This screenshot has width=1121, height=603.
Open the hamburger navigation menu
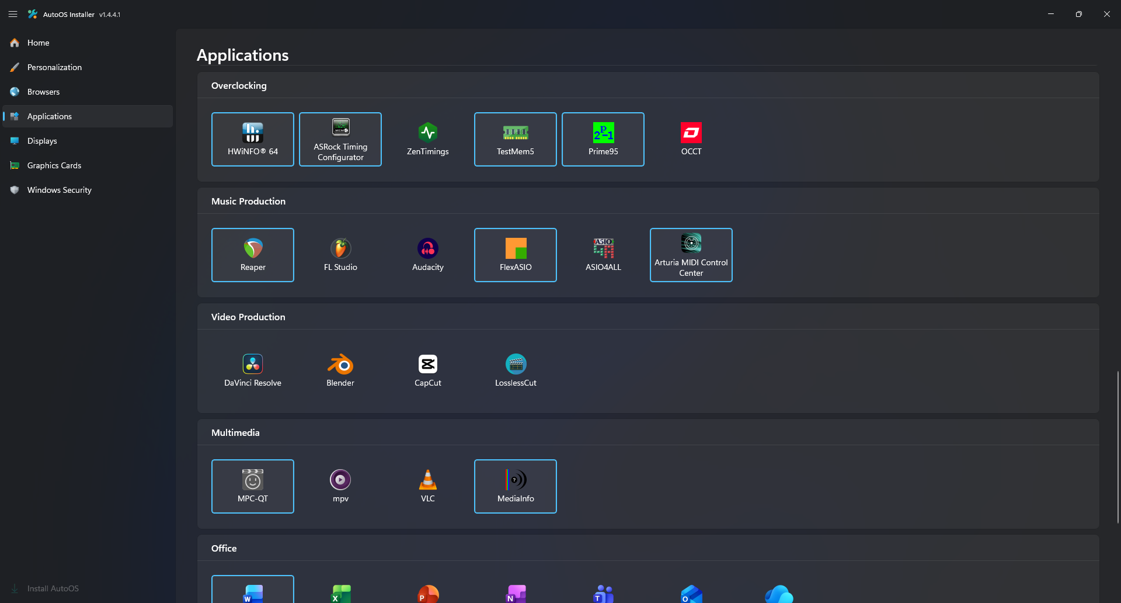[x=13, y=14]
